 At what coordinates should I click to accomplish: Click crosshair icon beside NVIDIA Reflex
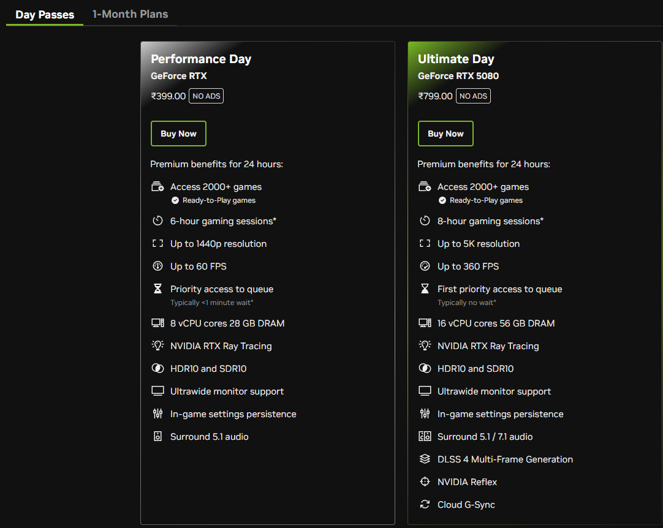425,481
